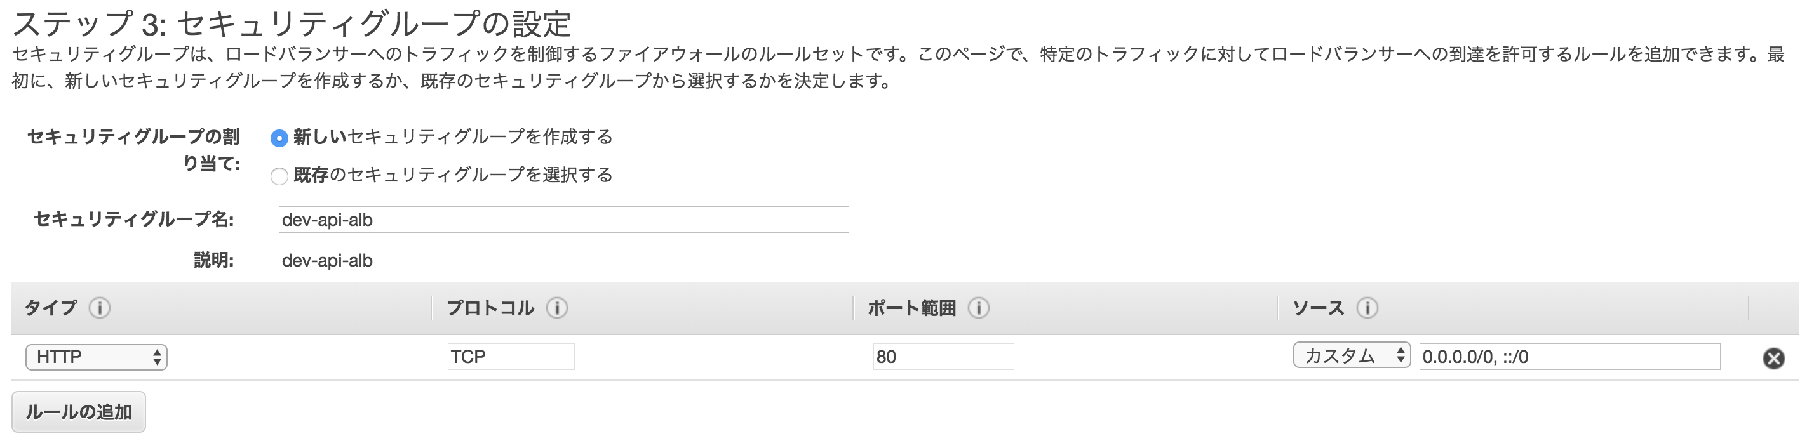Select the ソース column header
Image resolution: width=1814 pixels, height=448 pixels.
click(x=1320, y=307)
